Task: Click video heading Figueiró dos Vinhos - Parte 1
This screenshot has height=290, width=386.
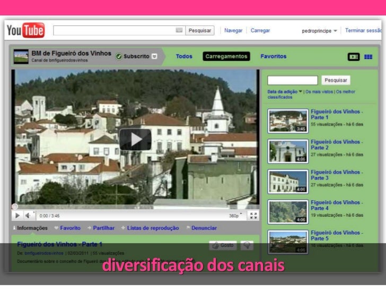Action: pos(59,244)
